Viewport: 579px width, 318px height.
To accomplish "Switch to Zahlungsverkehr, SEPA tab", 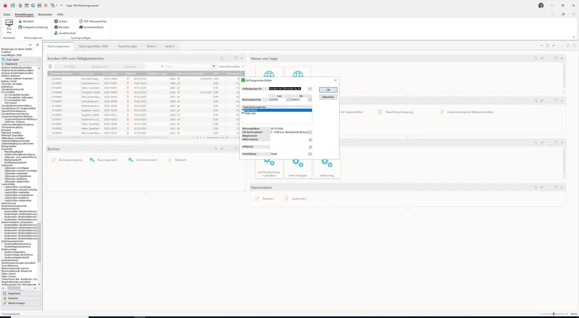I will click(x=94, y=46).
